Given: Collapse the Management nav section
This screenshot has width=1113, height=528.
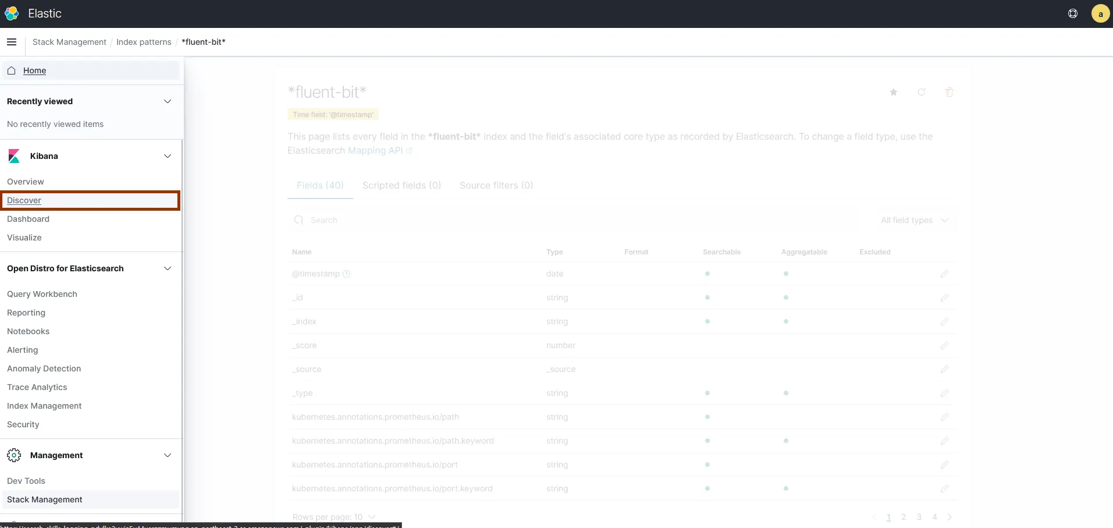Looking at the screenshot, I should [168, 455].
